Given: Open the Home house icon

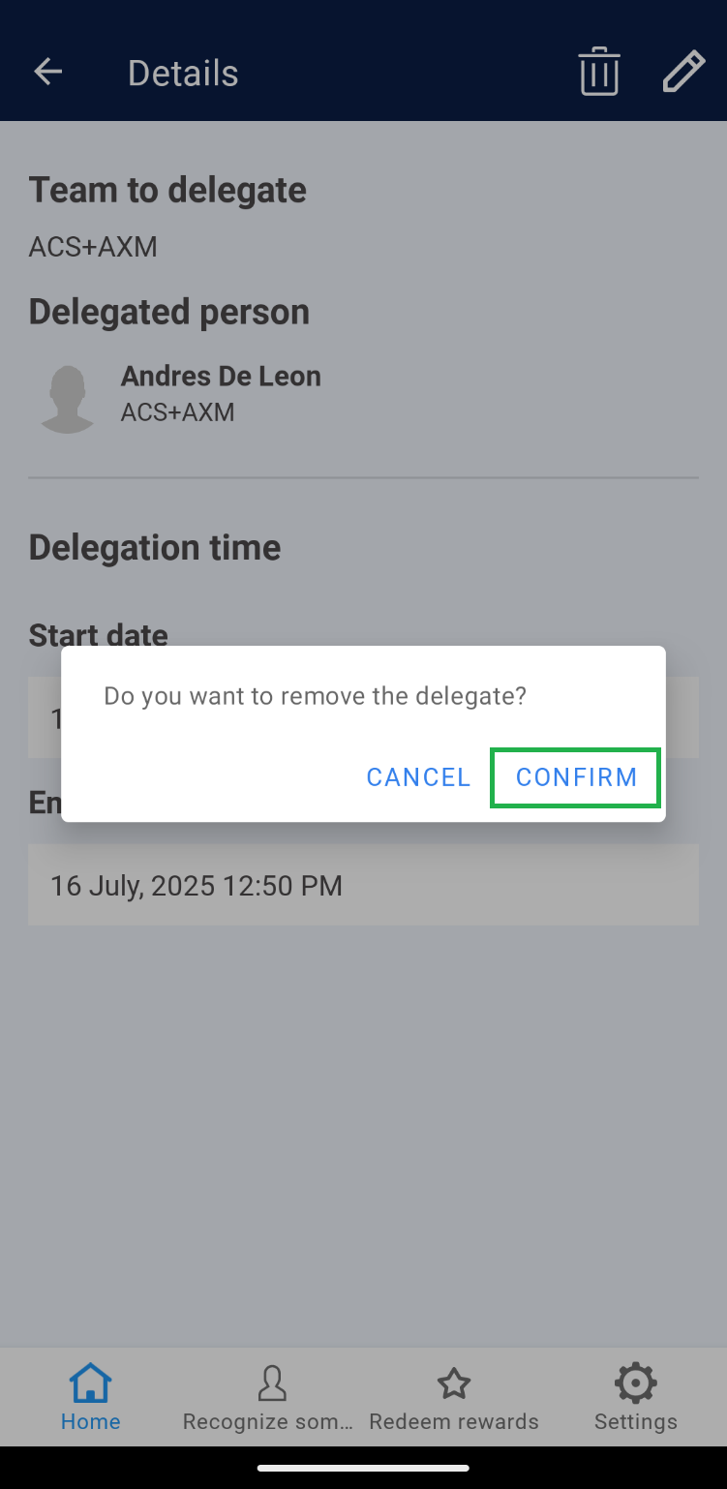Looking at the screenshot, I should (x=91, y=1385).
